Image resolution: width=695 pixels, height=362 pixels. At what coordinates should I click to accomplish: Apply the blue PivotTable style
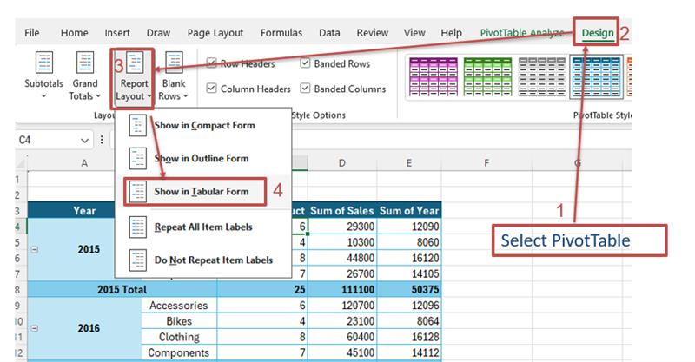(x=596, y=76)
